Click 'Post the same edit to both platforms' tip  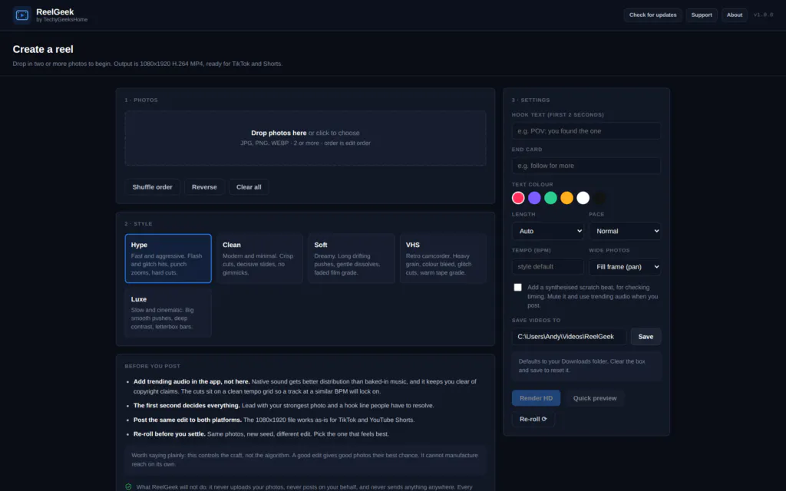click(274, 420)
